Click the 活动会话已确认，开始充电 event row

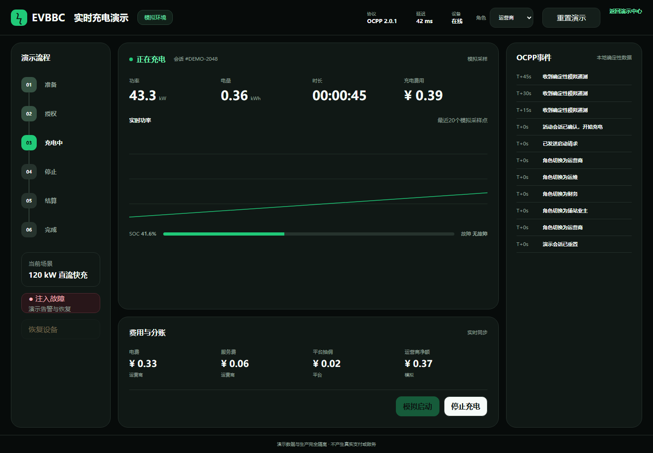[574, 127]
